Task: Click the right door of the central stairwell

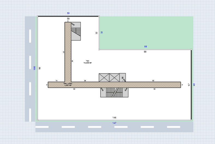Action: (x=126, y=89)
